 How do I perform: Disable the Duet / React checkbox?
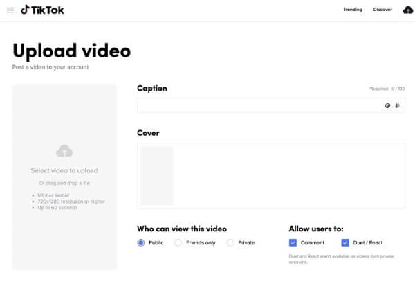coord(345,243)
